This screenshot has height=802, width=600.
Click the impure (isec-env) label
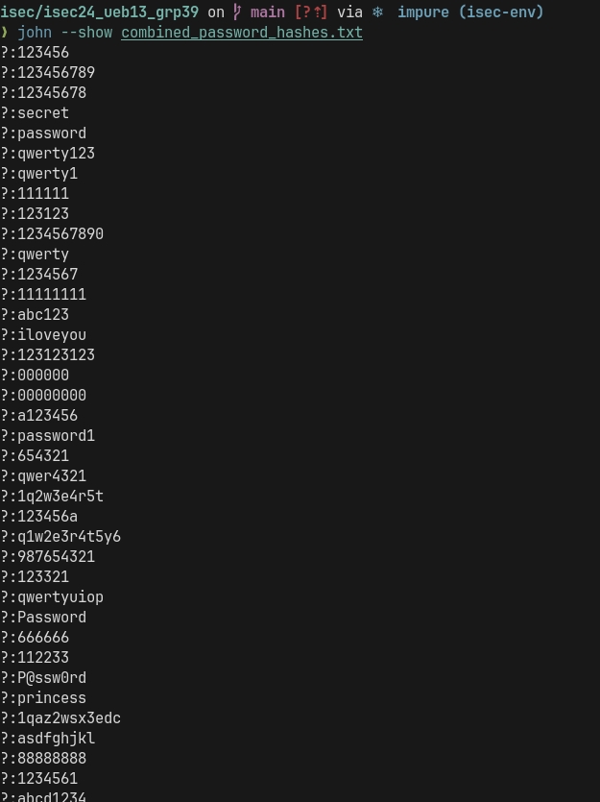pos(470,12)
